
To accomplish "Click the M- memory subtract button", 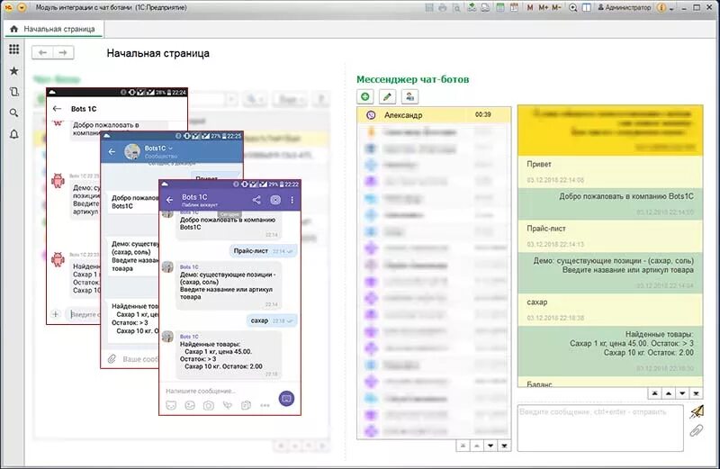I will [556, 8].
